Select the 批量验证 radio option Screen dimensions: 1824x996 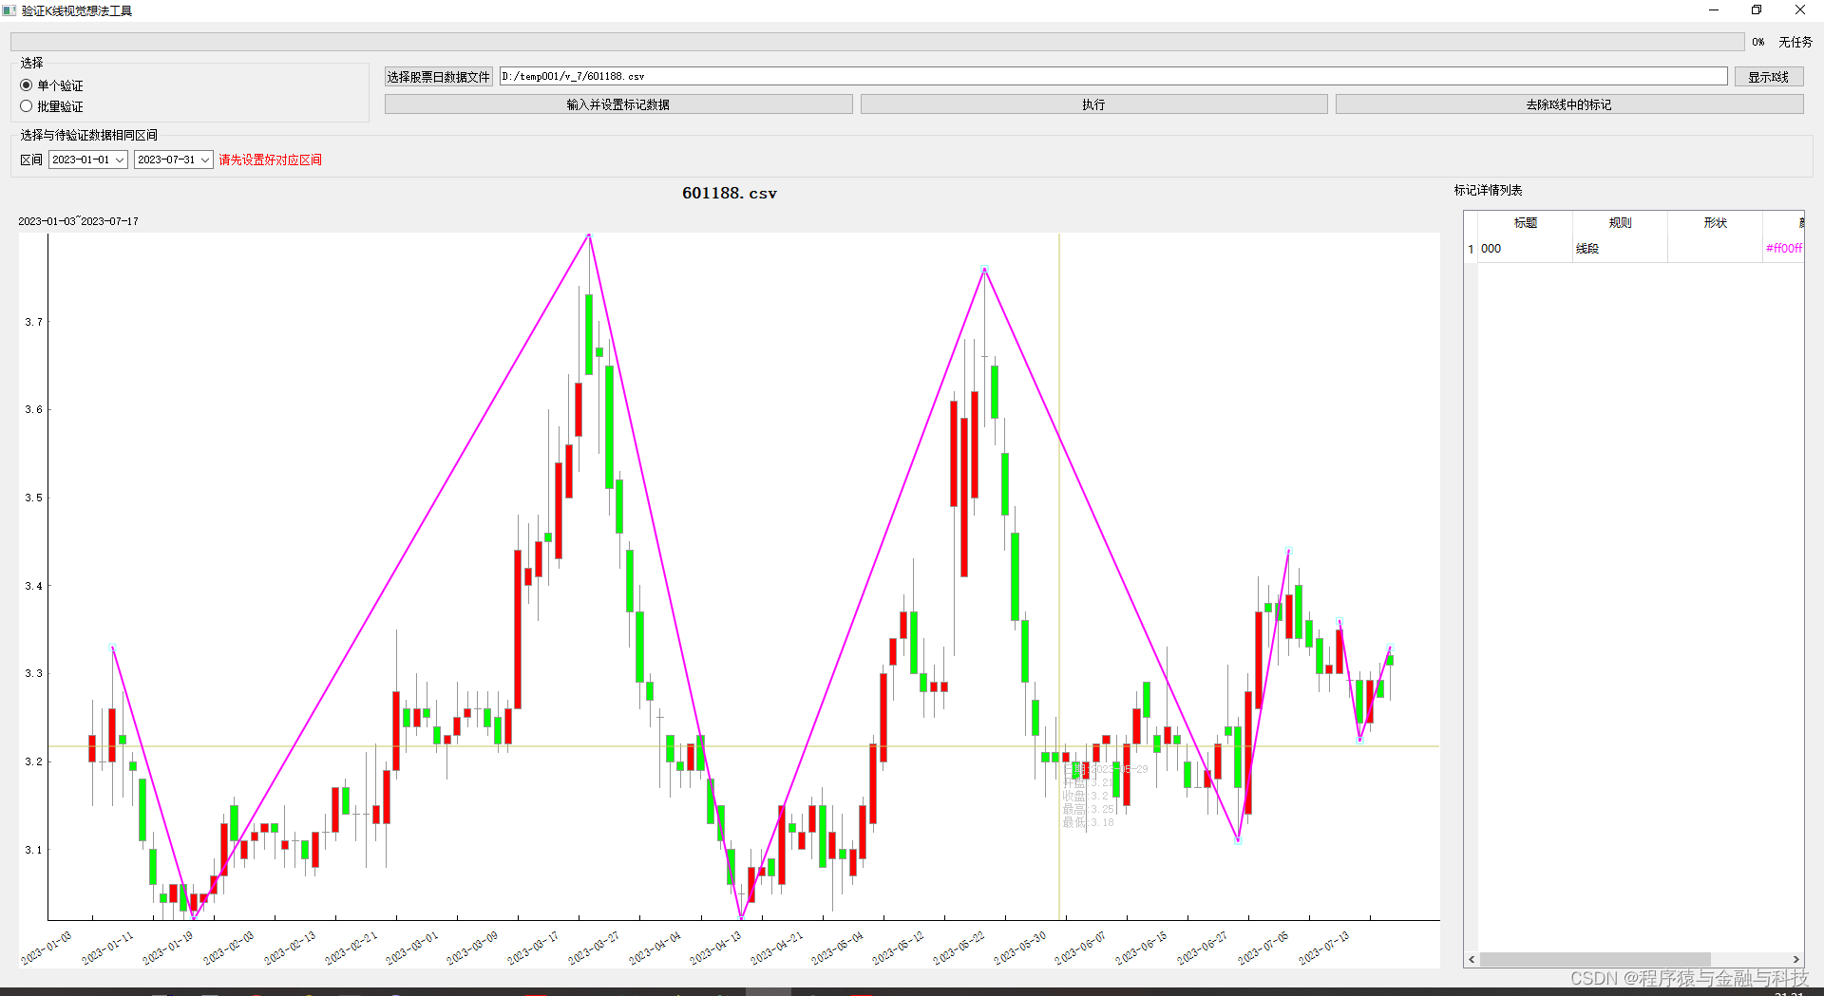click(51, 106)
